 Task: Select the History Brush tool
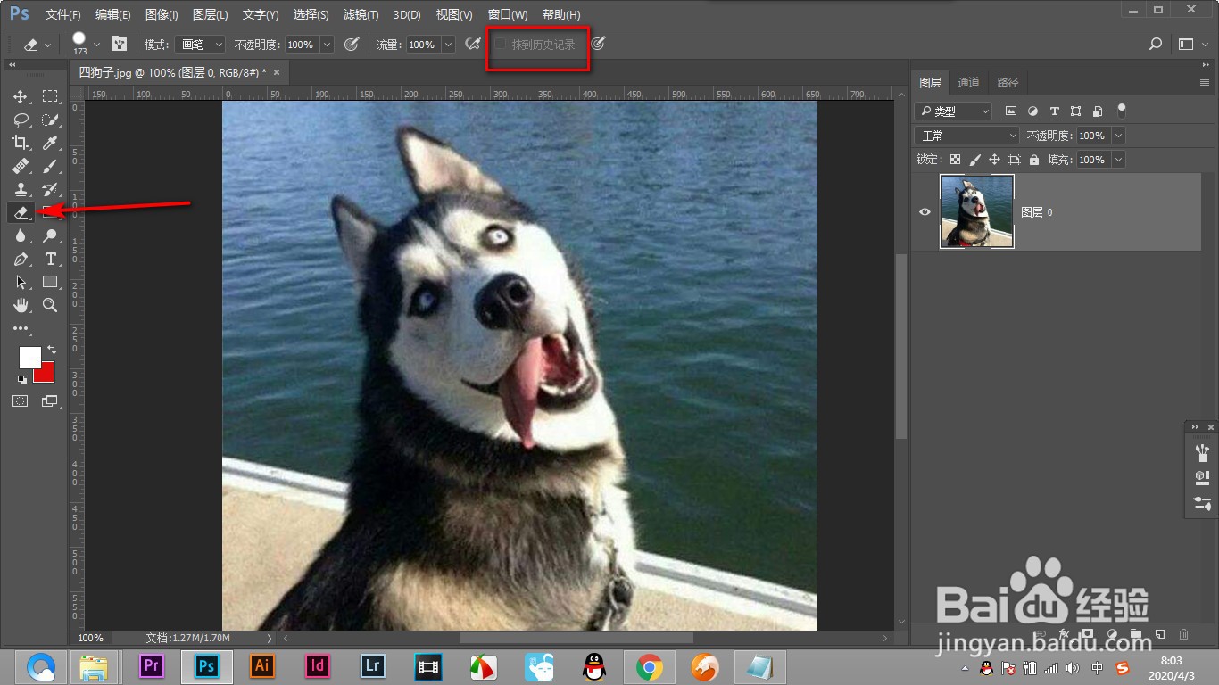click(50, 189)
